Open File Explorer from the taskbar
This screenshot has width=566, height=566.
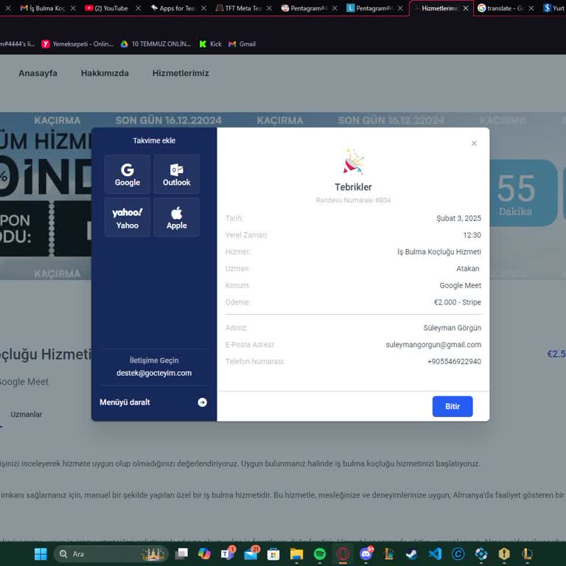pos(296,553)
